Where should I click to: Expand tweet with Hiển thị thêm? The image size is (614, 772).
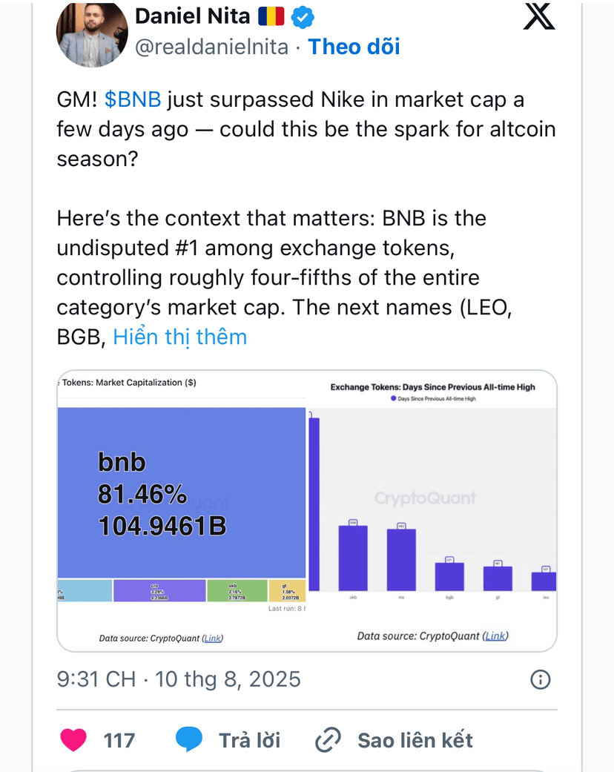[179, 337]
